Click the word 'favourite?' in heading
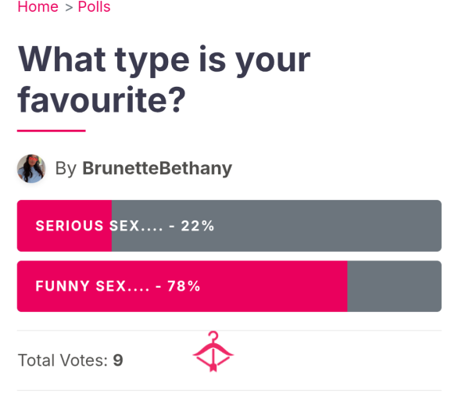 coord(102,100)
